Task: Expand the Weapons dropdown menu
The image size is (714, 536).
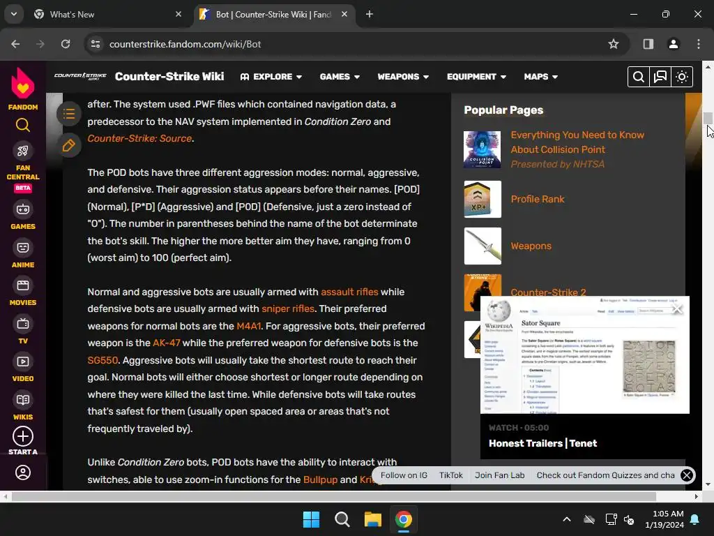Action: click(403, 77)
